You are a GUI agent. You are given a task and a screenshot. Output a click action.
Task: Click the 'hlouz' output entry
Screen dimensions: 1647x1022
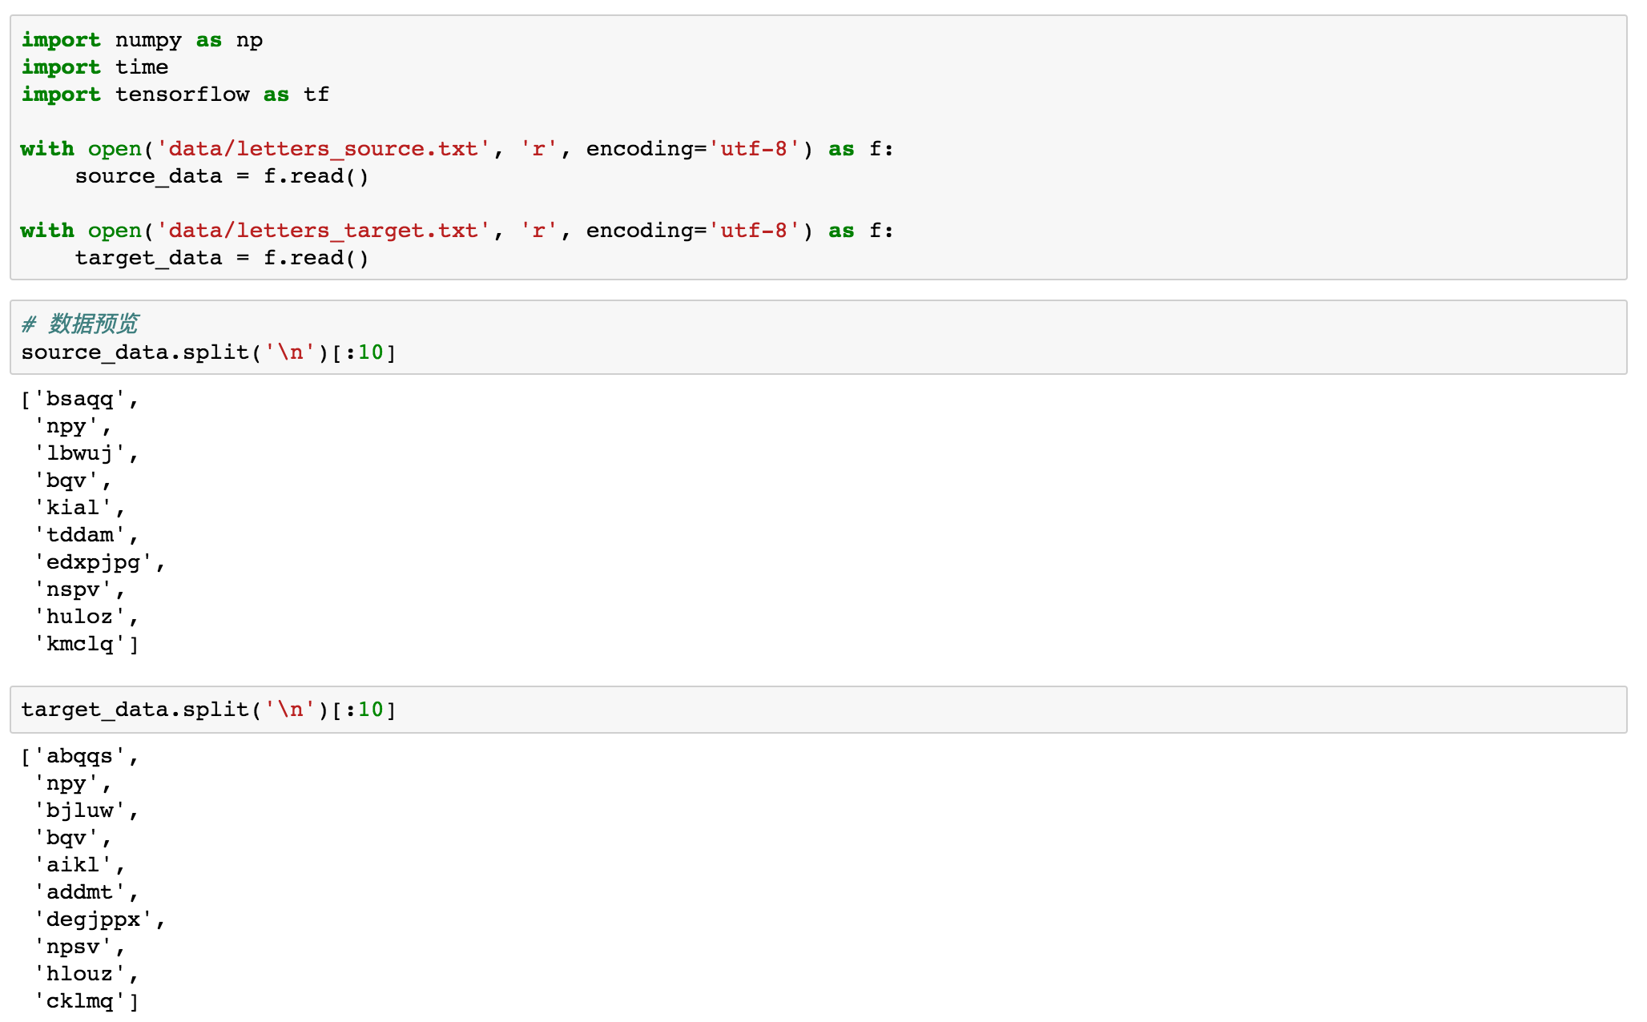tap(79, 974)
